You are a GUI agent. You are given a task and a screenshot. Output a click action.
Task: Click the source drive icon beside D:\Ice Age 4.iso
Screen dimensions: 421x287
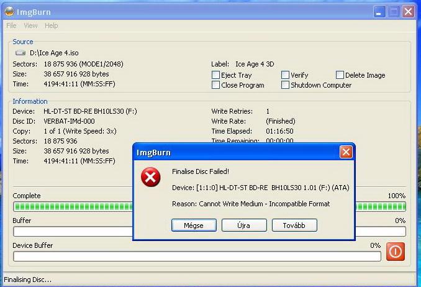click(x=20, y=53)
